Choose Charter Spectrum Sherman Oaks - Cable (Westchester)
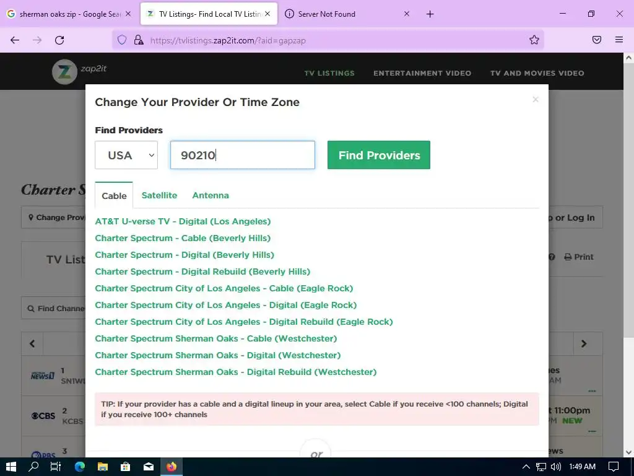The height and width of the screenshot is (476, 634). 216,338
